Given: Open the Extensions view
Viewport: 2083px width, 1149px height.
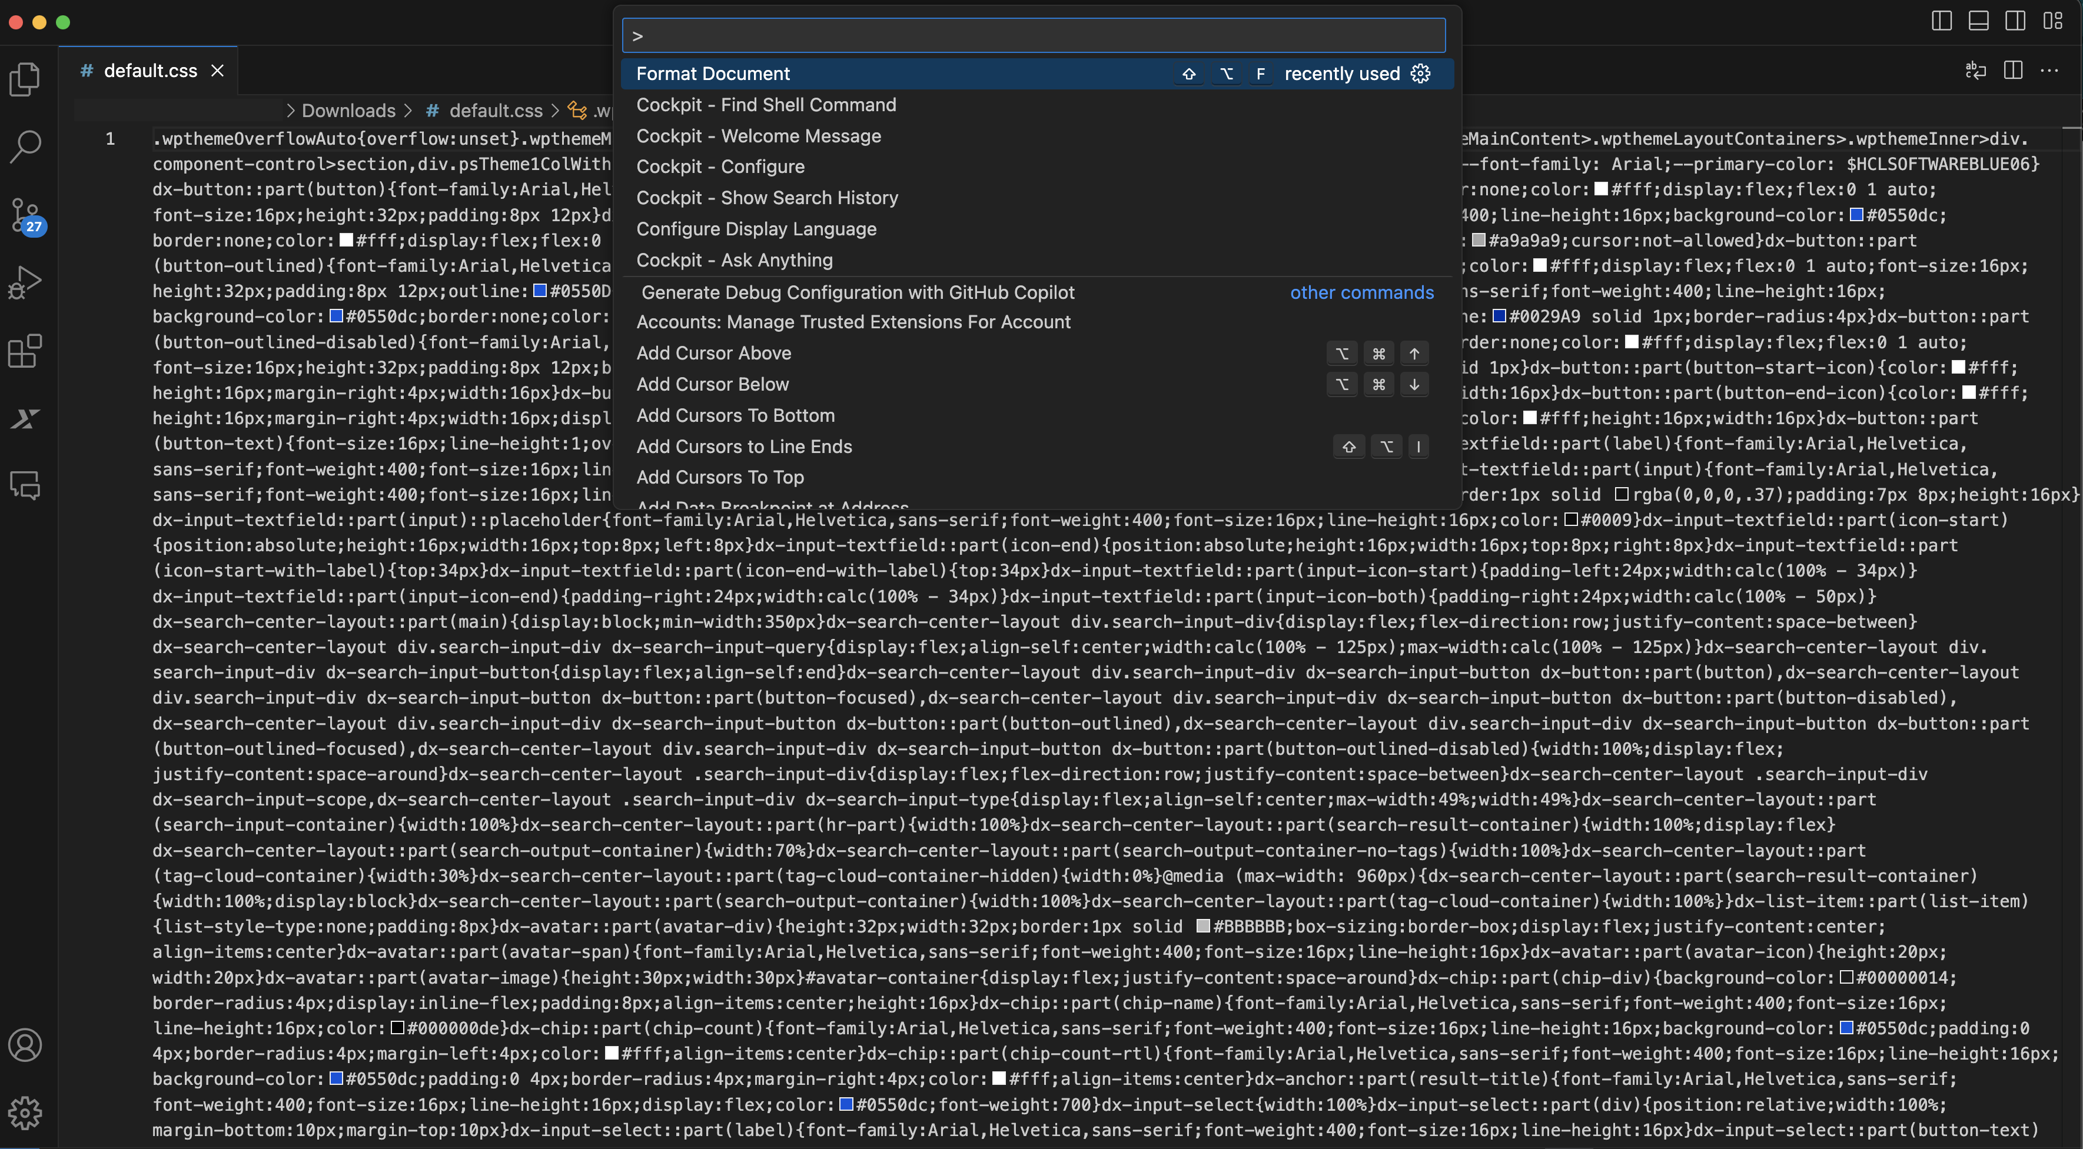Looking at the screenshot, I should [24, 350].
